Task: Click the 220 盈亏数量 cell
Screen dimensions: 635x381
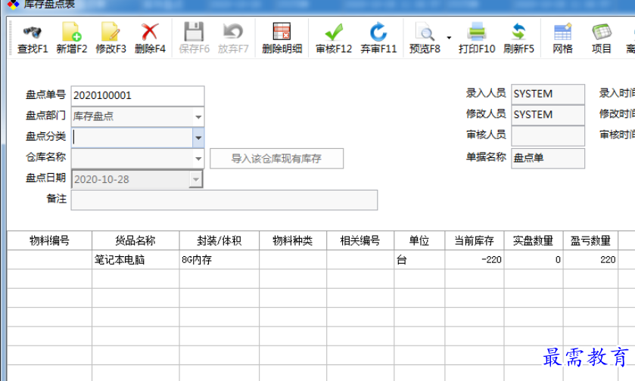Action: tap(590, 259)
